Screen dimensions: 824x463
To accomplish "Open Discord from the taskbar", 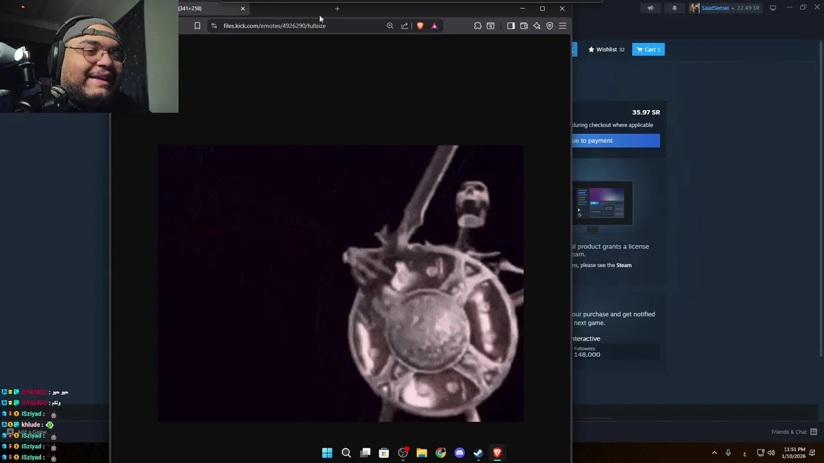I will click(460, 453).
